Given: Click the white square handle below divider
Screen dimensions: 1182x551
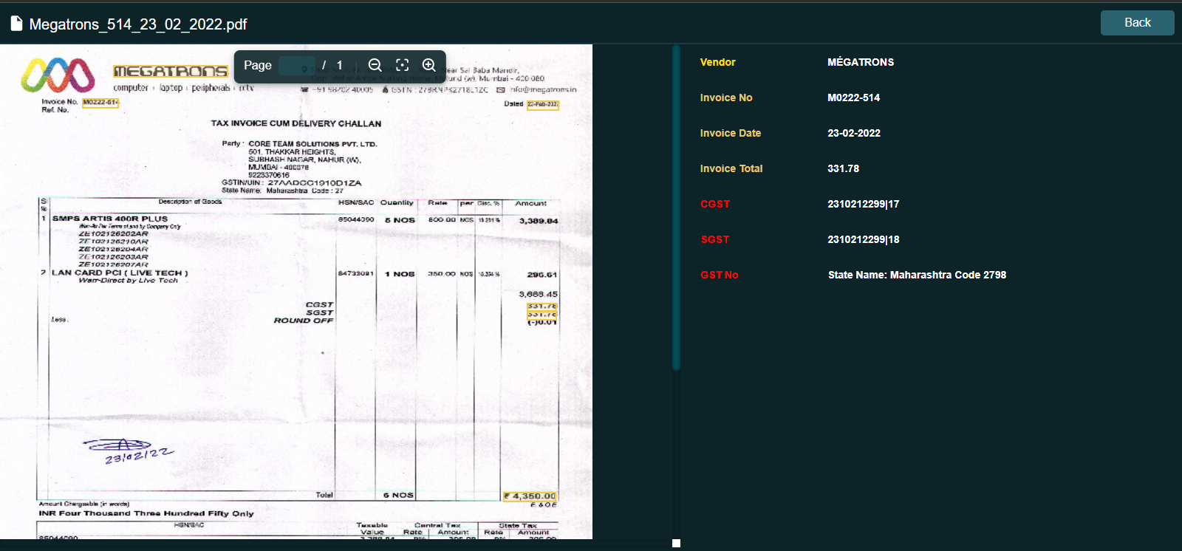Looking at the screenshot, I should (x=676, y=543).
